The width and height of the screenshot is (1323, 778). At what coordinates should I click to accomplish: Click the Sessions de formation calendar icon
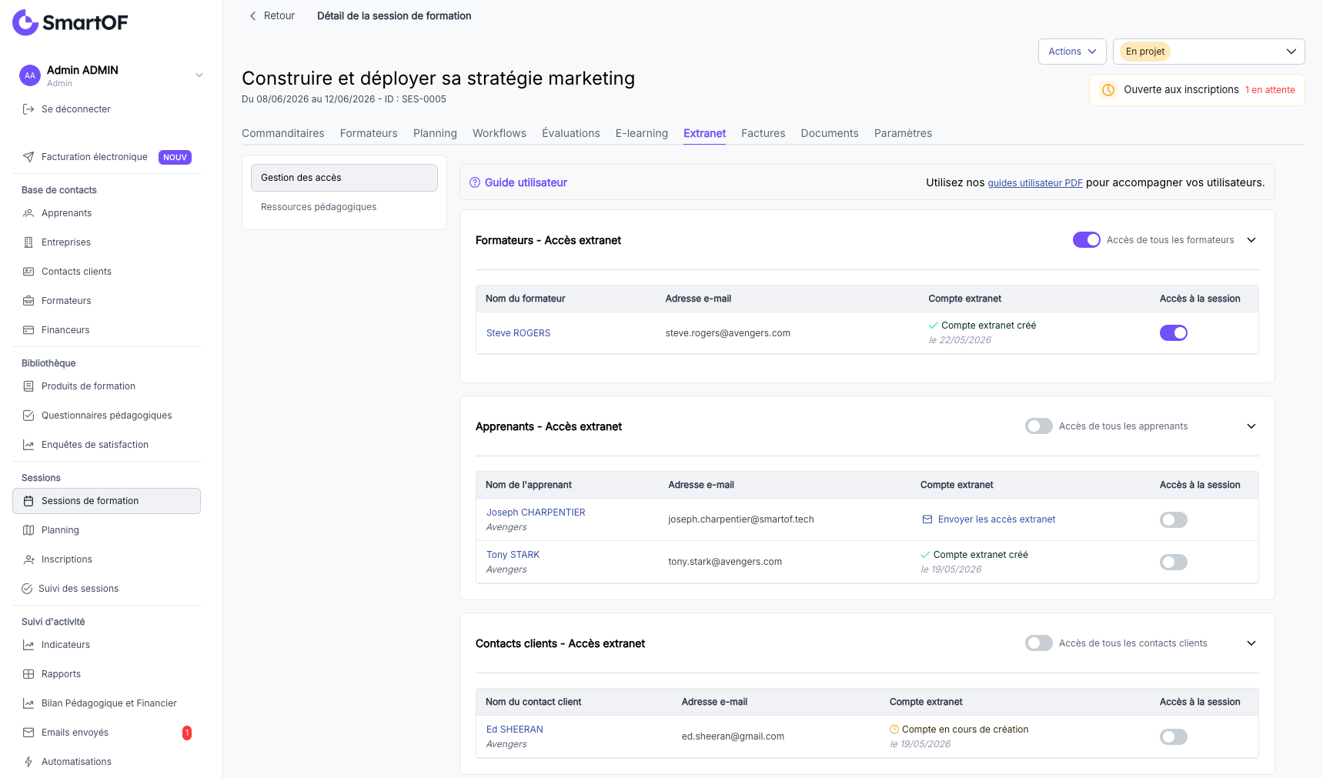[28, 501]
